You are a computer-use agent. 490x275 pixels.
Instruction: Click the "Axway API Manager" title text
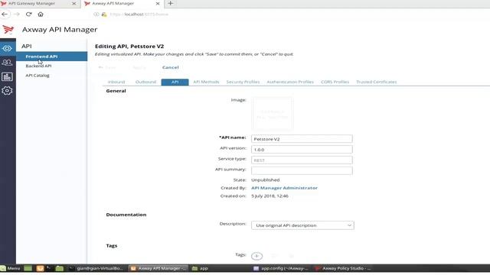[x=60, y=29]
